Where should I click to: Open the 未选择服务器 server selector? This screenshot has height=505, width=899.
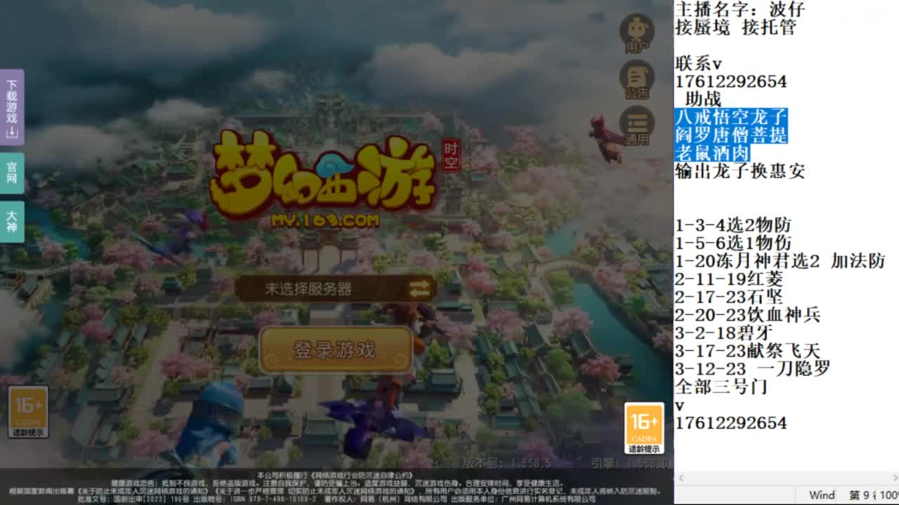pos(335,288)
